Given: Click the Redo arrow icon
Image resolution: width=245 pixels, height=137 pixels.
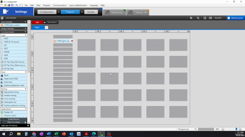Looking at the screenshot, I should pos(20,5).
